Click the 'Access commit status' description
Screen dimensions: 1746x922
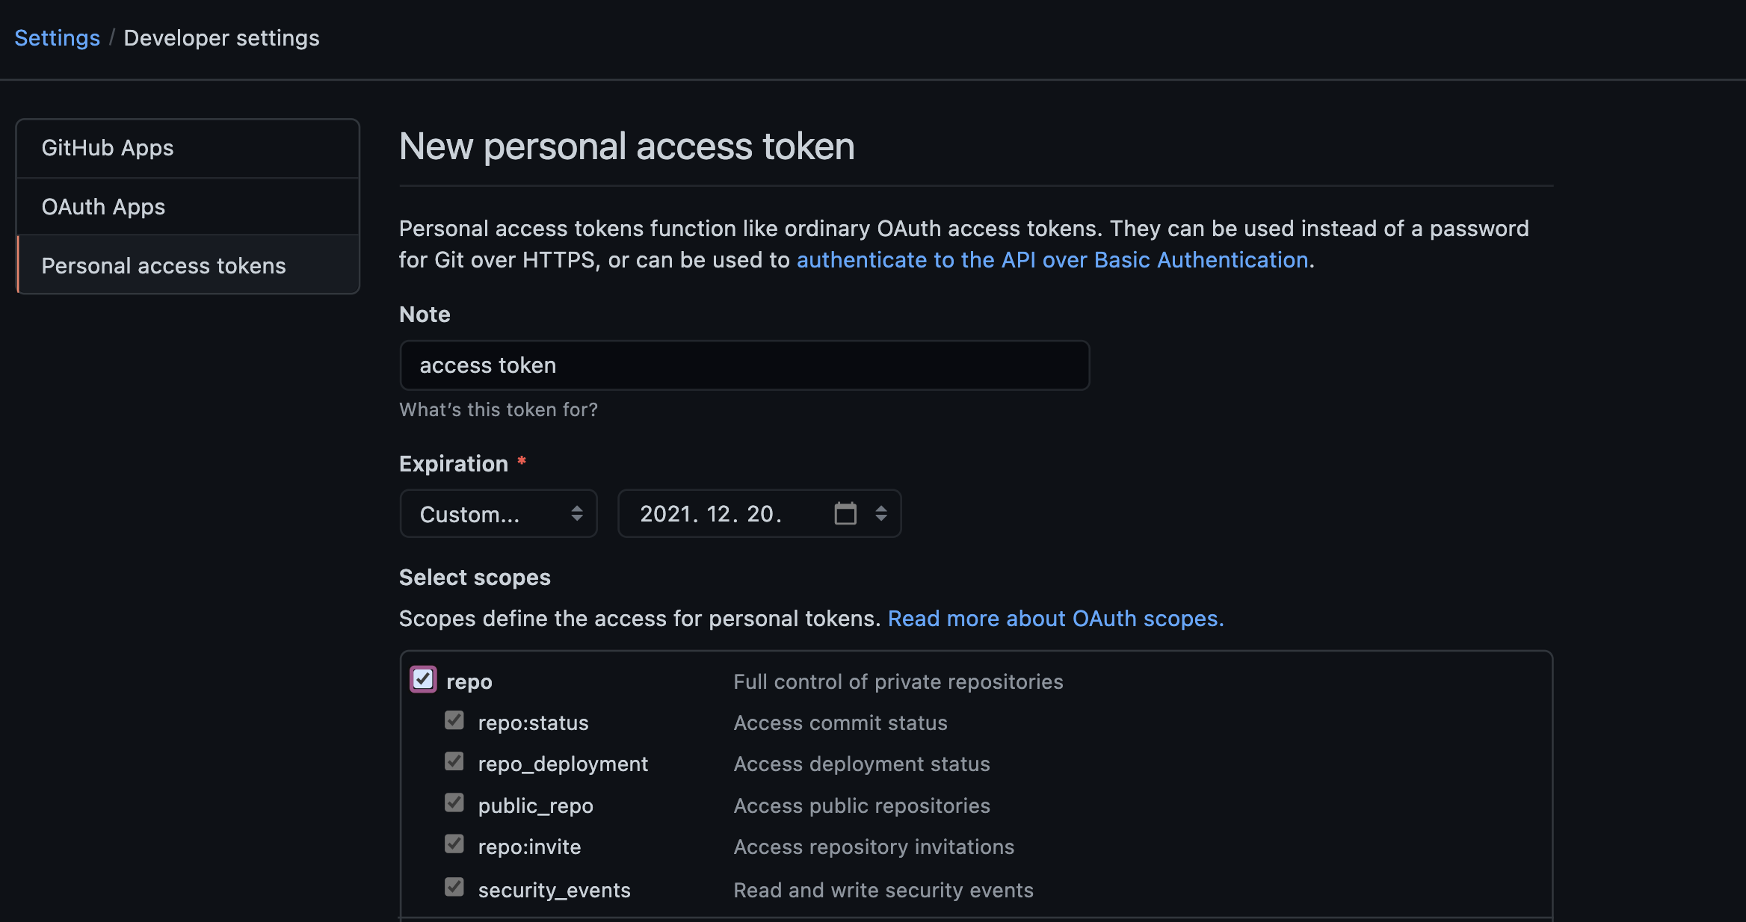[840, 723]
